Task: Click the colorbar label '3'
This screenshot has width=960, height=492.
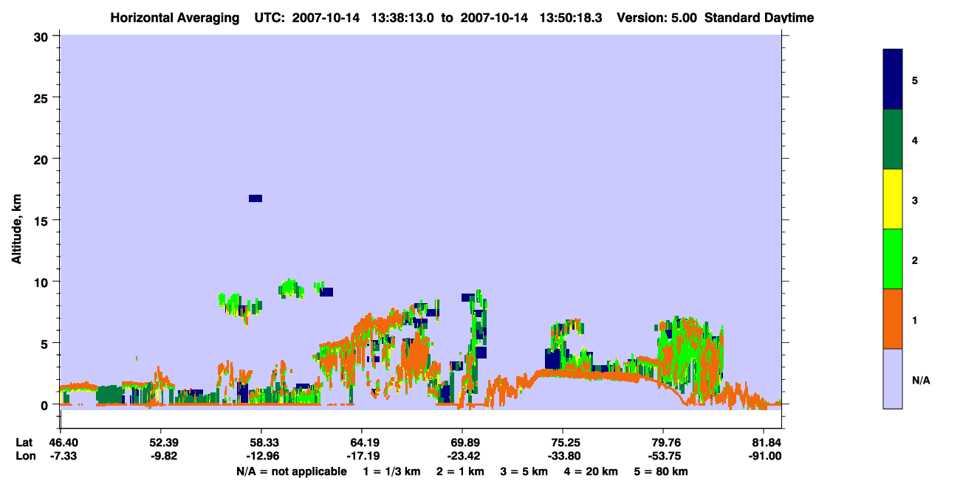Action: point(915,199)
